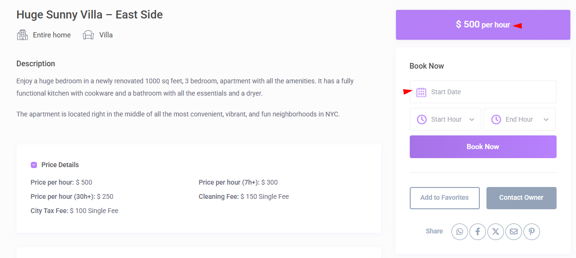Image resolution: width=576 pixels, height=258 pixels.
Task: Open the Start Hour dropdown
Action: click(x=445, y=120)
